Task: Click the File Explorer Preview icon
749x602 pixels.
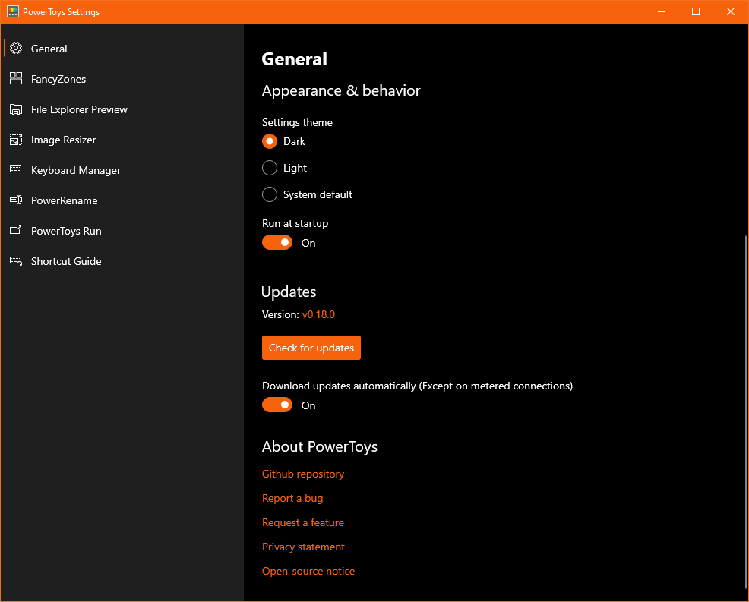Action: [x=16, y=109]
